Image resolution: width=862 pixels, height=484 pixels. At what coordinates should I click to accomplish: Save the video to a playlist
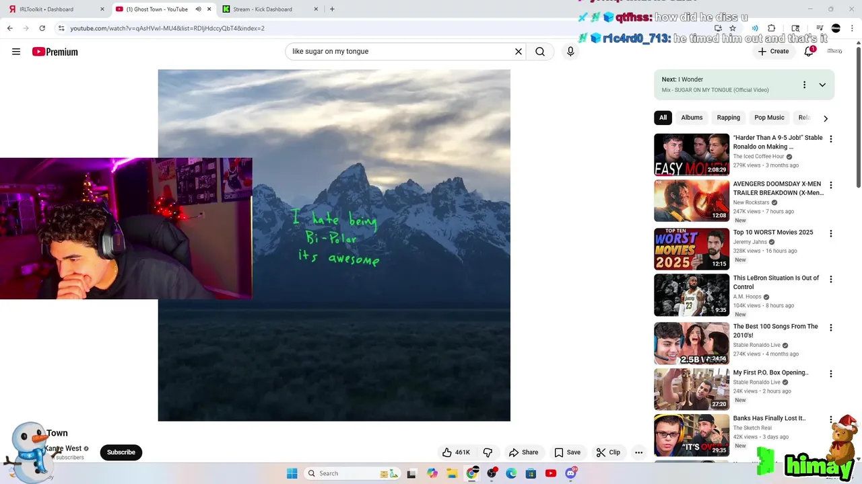tap(567, 452)
